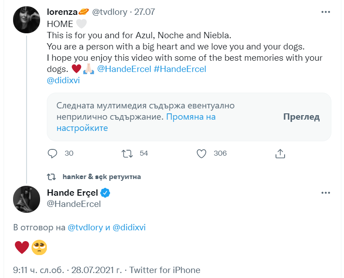Click the share upload icon
The width and height of the screenshot is (344, 278).
tap(280, 153)
